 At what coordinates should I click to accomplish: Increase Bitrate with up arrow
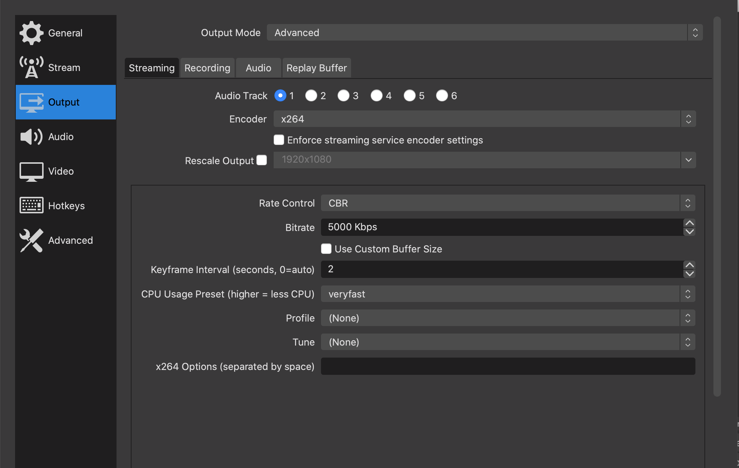click(x=689, y=223)
